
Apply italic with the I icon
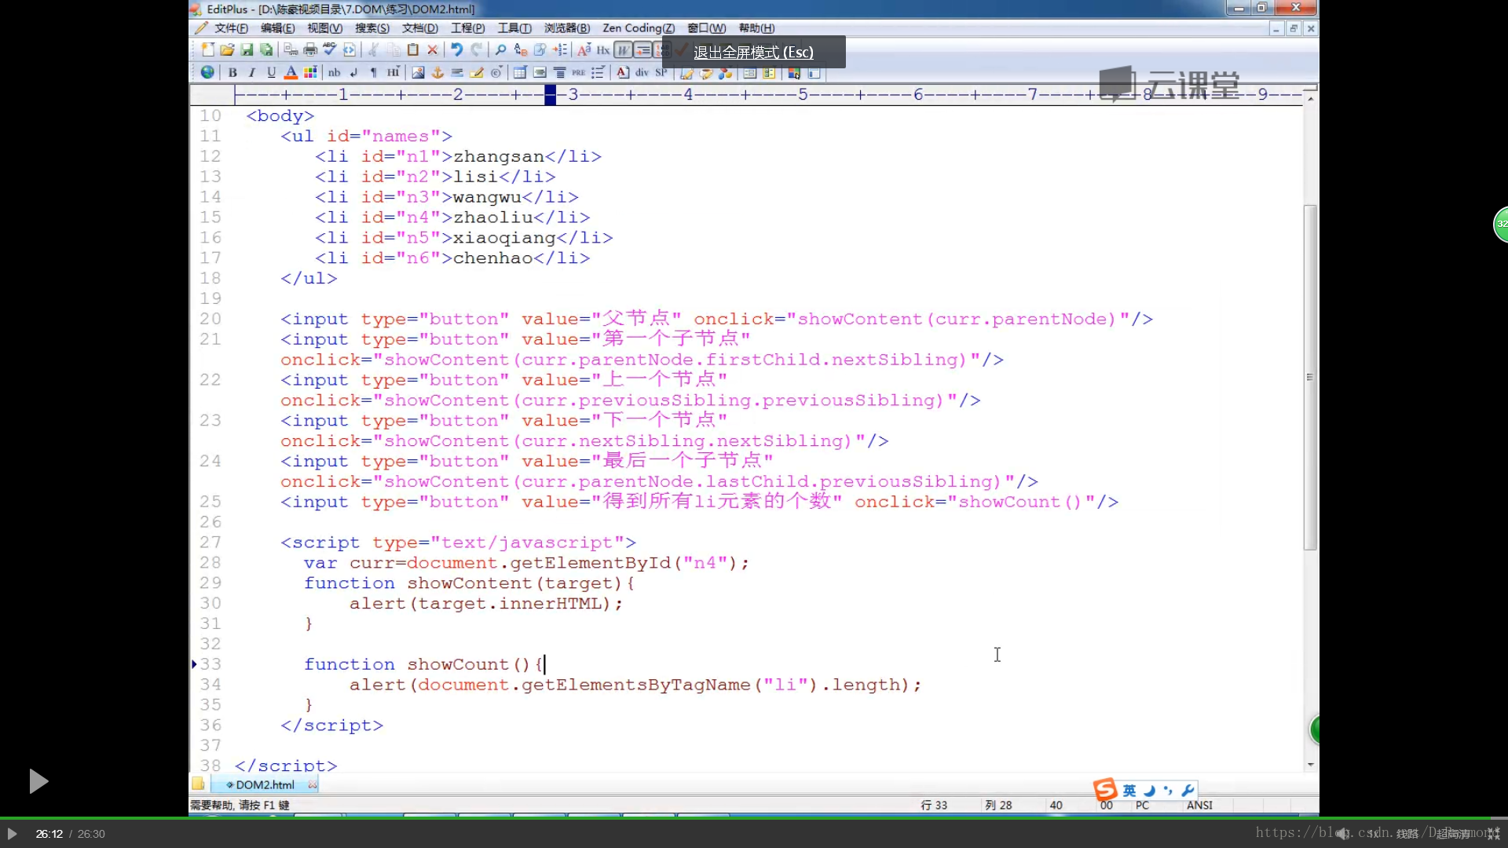pyautogui.click(x=252, y=72)
